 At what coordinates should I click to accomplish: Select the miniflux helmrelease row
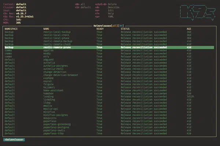pos(109,112)
